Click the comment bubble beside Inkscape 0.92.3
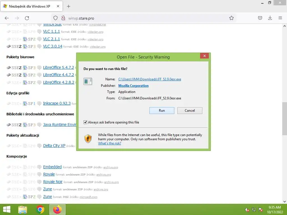The height and width of the screenshot is (215, 287). [39, 103]
